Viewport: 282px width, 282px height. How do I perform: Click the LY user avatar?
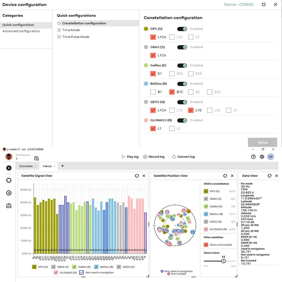pos(271,157)
